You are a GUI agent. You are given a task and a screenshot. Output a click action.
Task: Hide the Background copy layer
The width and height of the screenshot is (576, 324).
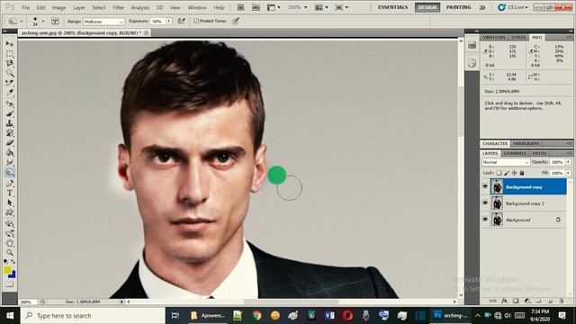[485, 186]
